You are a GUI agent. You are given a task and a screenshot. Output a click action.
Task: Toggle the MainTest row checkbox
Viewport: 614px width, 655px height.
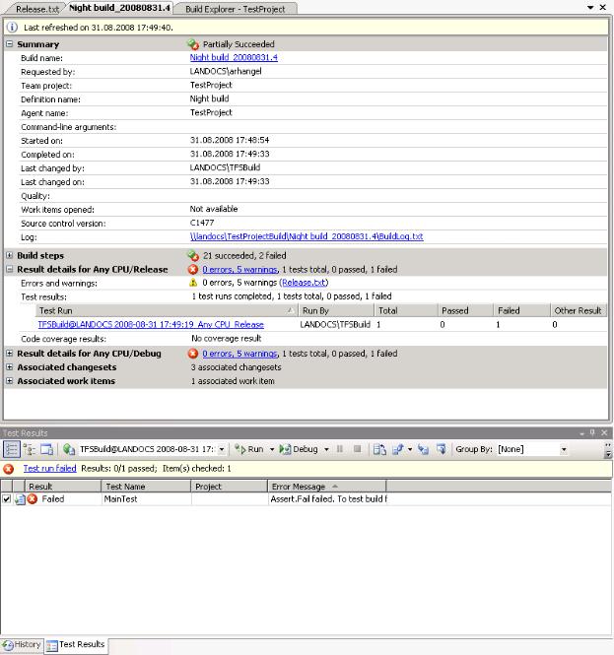tap(7, 499)
